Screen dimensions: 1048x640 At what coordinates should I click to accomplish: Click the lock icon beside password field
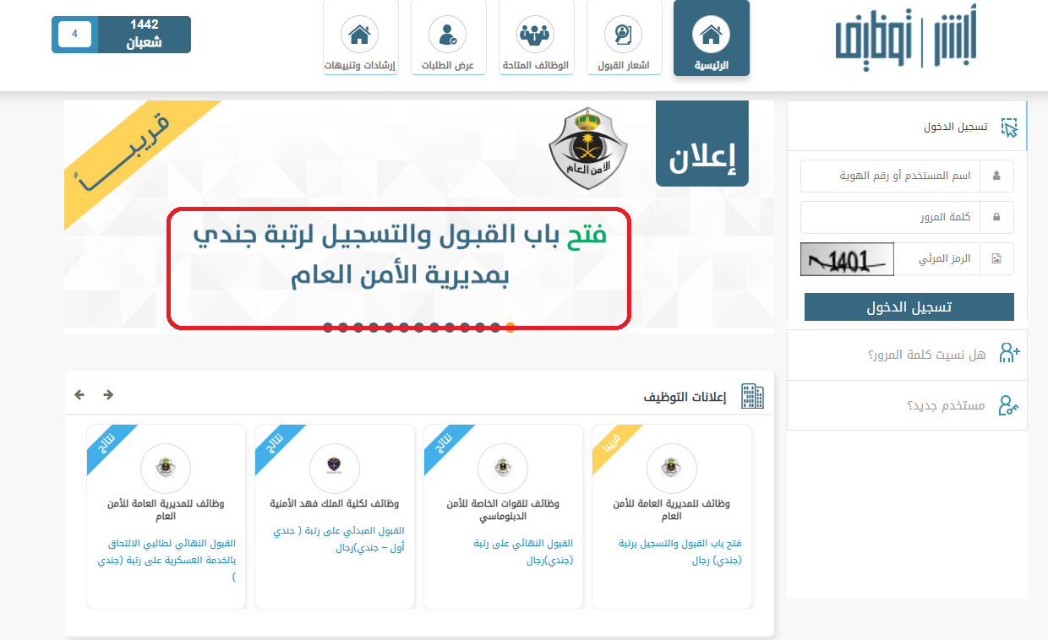pyautogui.click(x=997, y=217)
